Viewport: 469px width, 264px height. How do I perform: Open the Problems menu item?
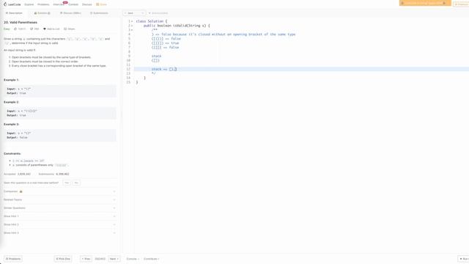[43, 4]
